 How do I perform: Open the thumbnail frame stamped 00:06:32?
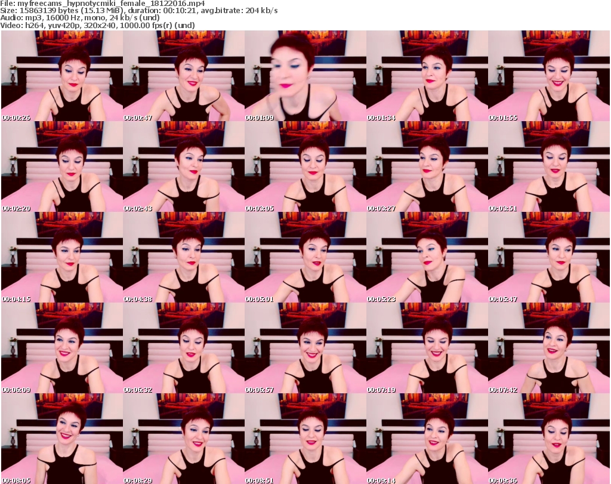[184, 348]
